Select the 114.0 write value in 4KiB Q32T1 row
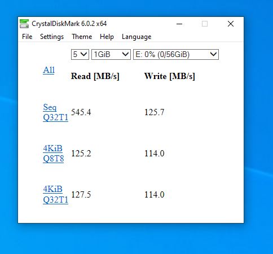 click(x=154, y=195)
